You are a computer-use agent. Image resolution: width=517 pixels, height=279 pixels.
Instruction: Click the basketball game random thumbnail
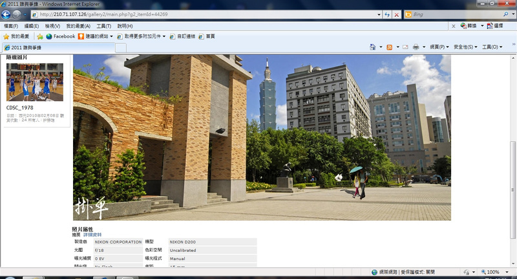[x=35, y=82]
